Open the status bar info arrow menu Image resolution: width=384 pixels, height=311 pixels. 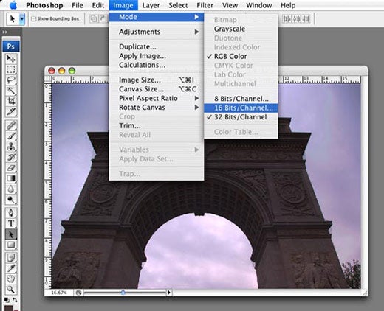pos(169,293)
